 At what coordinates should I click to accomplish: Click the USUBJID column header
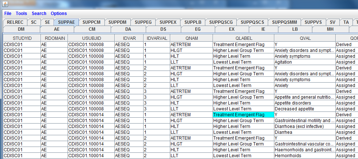tap(91, 38)
